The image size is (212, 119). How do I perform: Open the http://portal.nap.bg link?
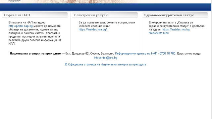(21, 26)
